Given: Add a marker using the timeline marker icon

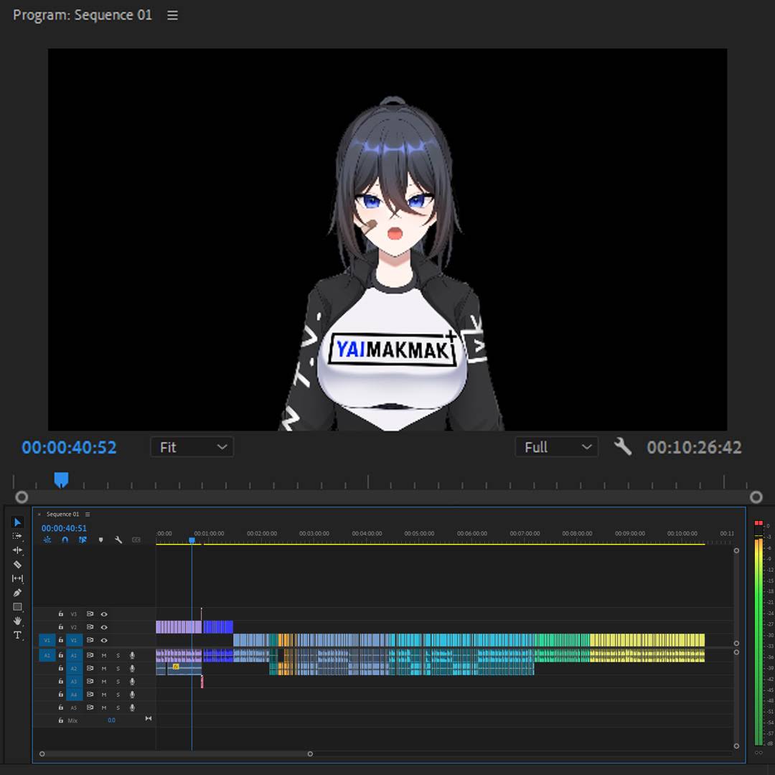Looking at the screenshot, I should point(100,540).
